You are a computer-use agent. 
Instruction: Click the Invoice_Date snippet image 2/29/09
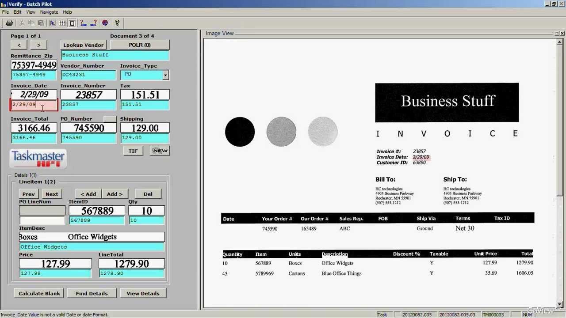pyautogui.click(x=34, y=95)
